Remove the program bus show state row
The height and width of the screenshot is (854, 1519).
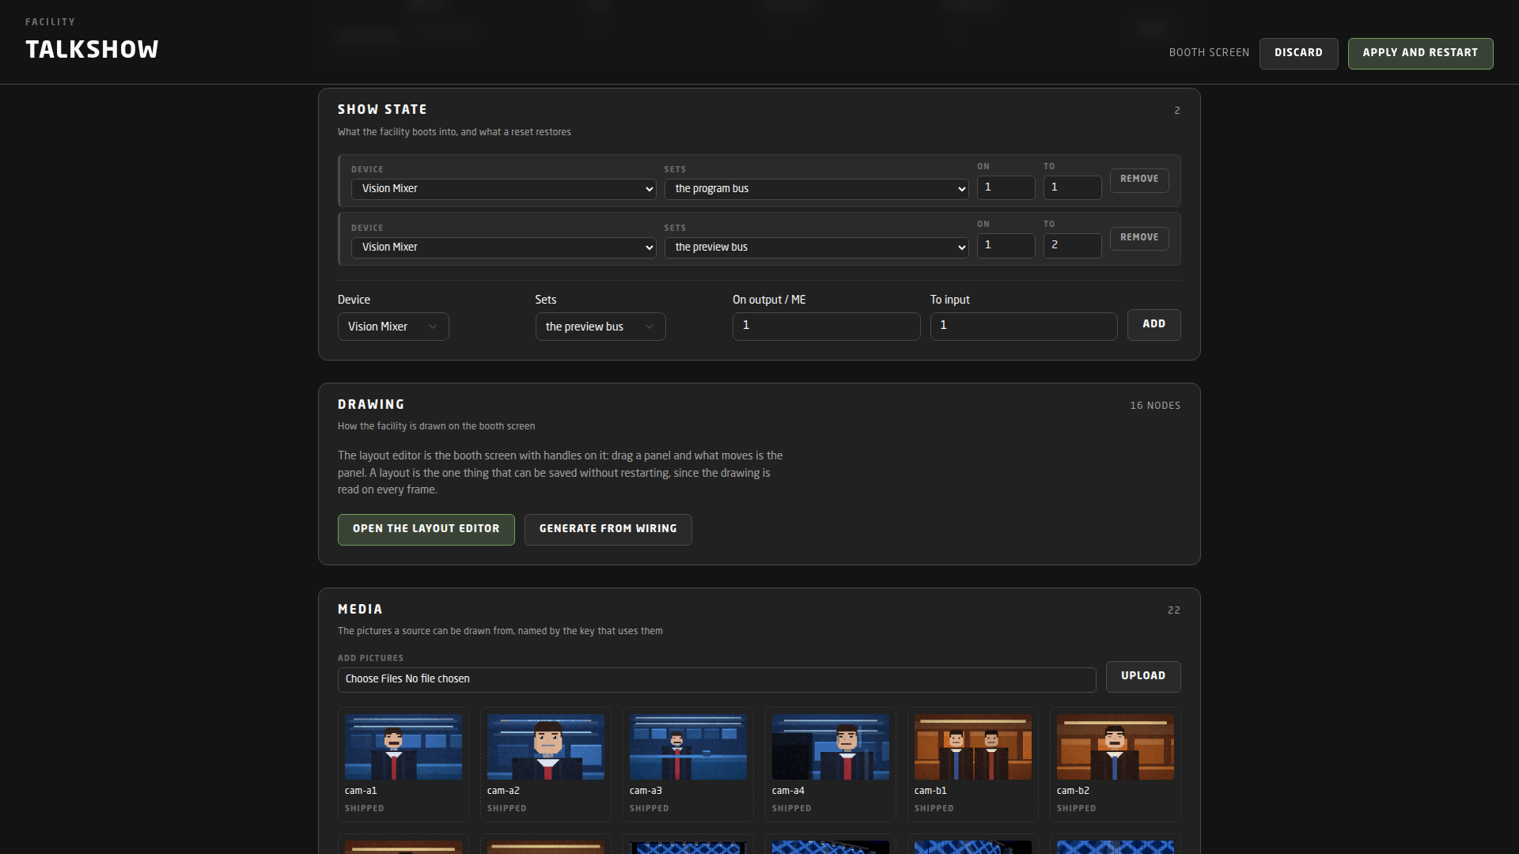click(1139, 179)
